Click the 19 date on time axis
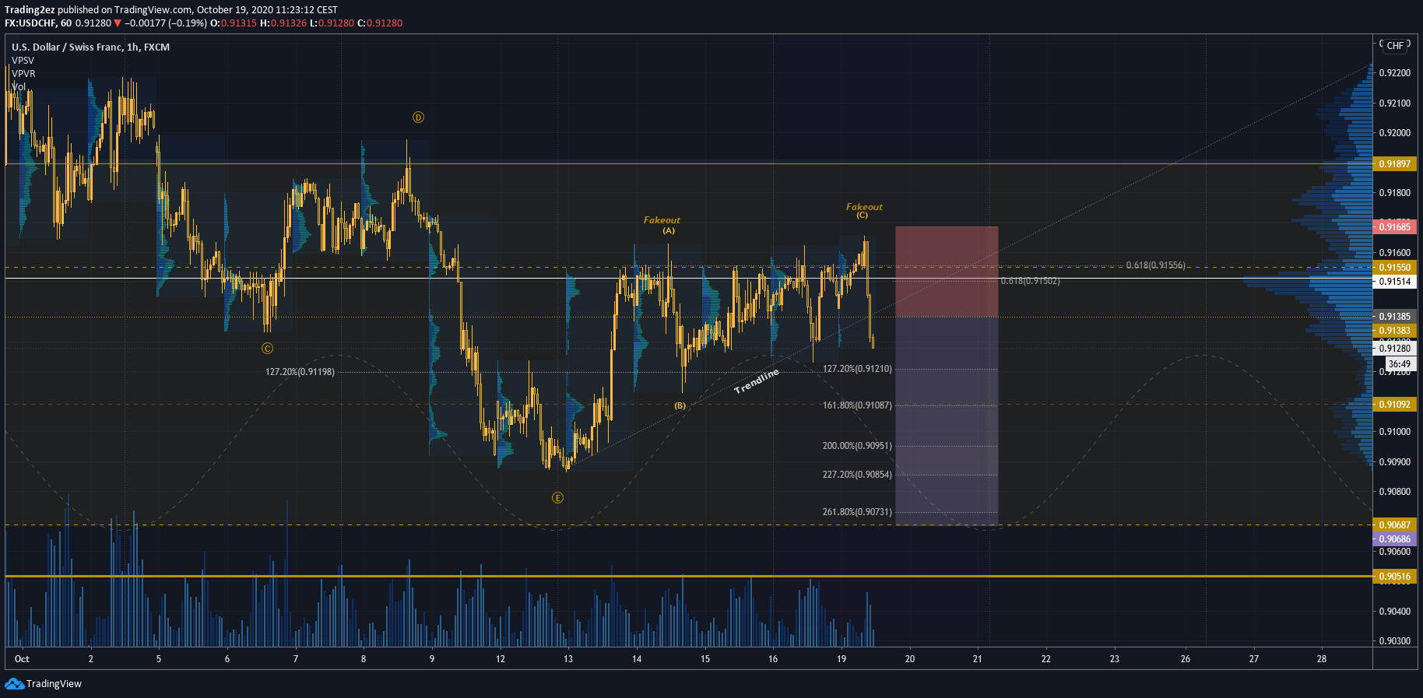 (841, 659)
